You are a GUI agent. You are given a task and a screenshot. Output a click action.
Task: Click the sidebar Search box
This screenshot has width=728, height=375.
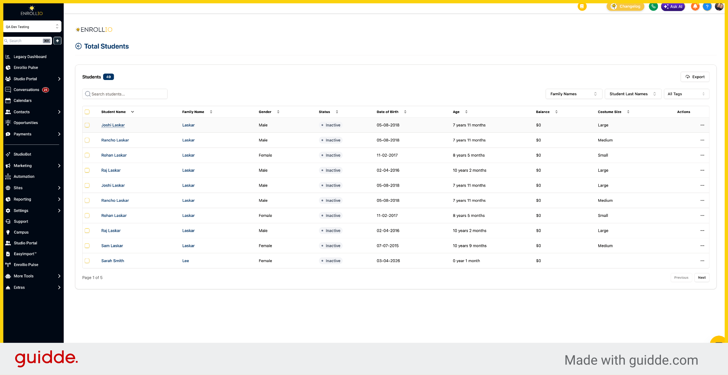pyautogui.click(x=27, y=41)
